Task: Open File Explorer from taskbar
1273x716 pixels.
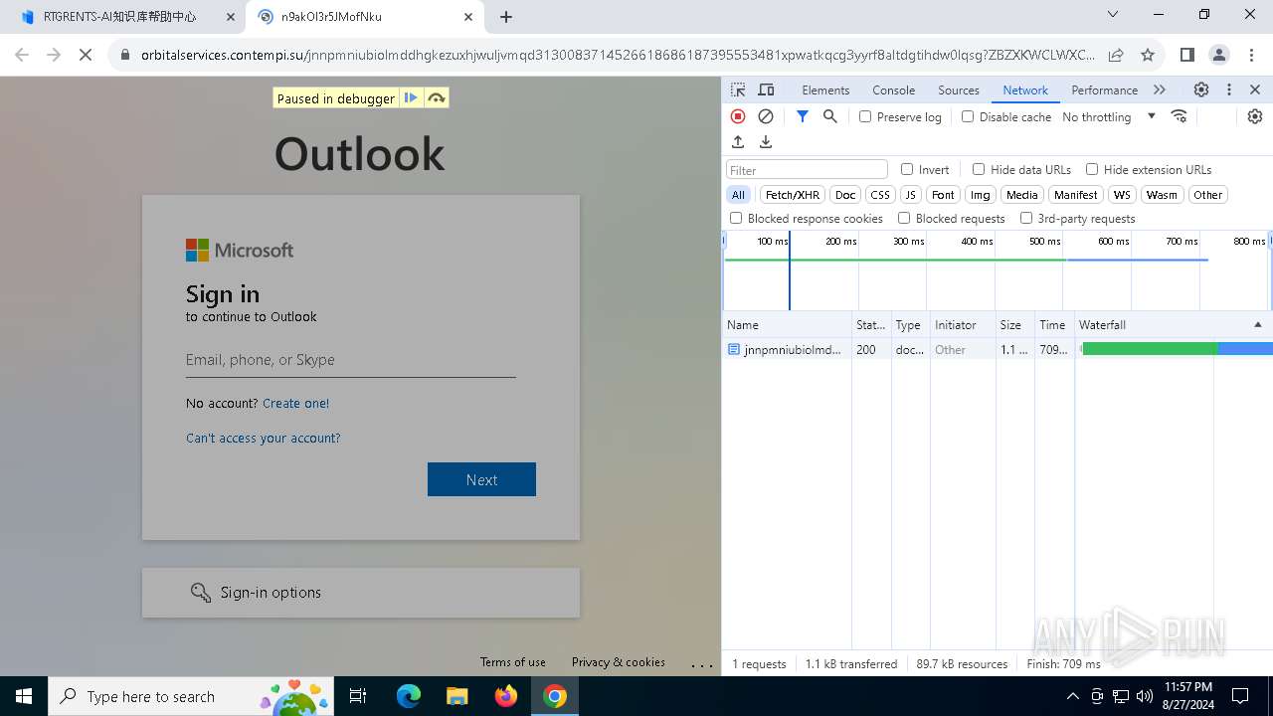Action: pos(457,696)
